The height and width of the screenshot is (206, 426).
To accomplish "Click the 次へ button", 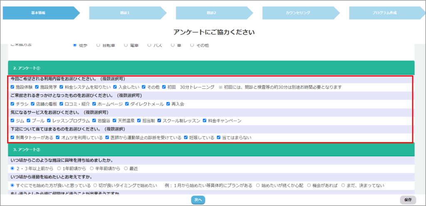I will click(198, 200).
